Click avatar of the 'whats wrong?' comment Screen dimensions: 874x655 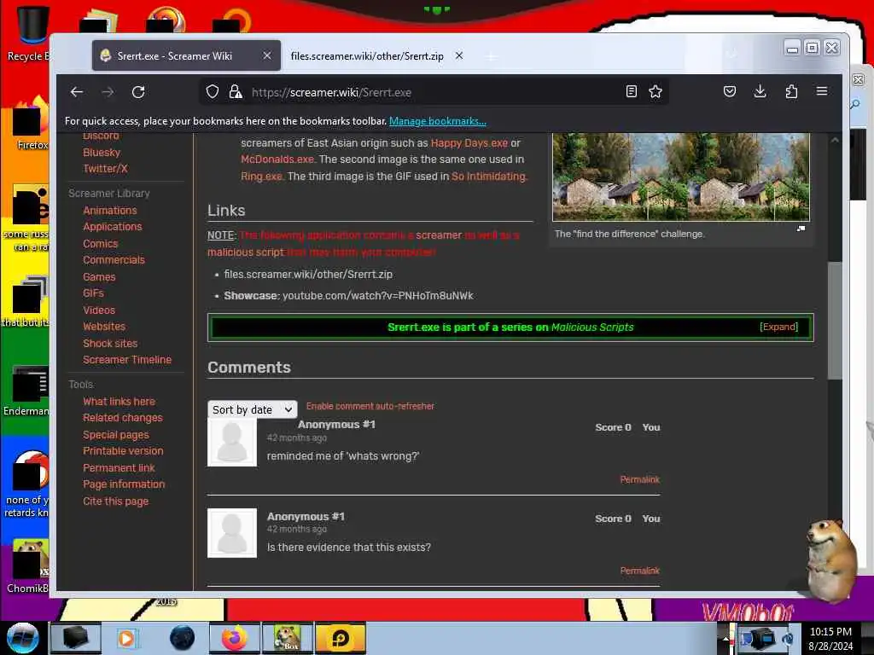[232, 443]
